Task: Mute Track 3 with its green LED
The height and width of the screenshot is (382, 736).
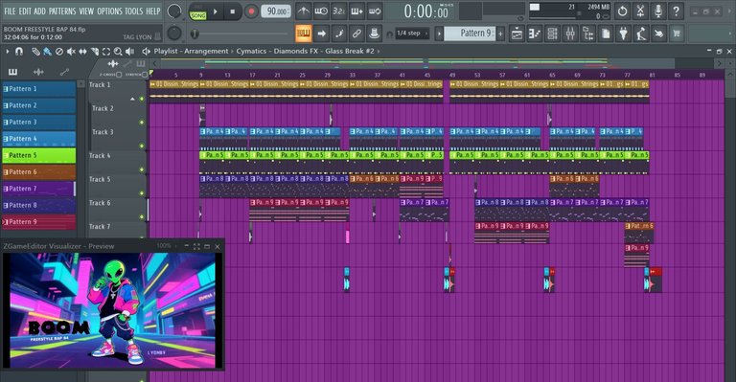Action: 142,146
